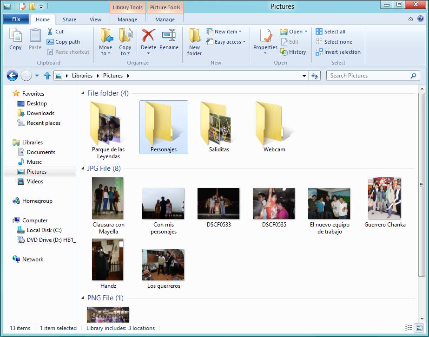Switch to large thumbnails view in status bar
The height and width of the screenshot is (337, 429).
[x=419, y=328]
